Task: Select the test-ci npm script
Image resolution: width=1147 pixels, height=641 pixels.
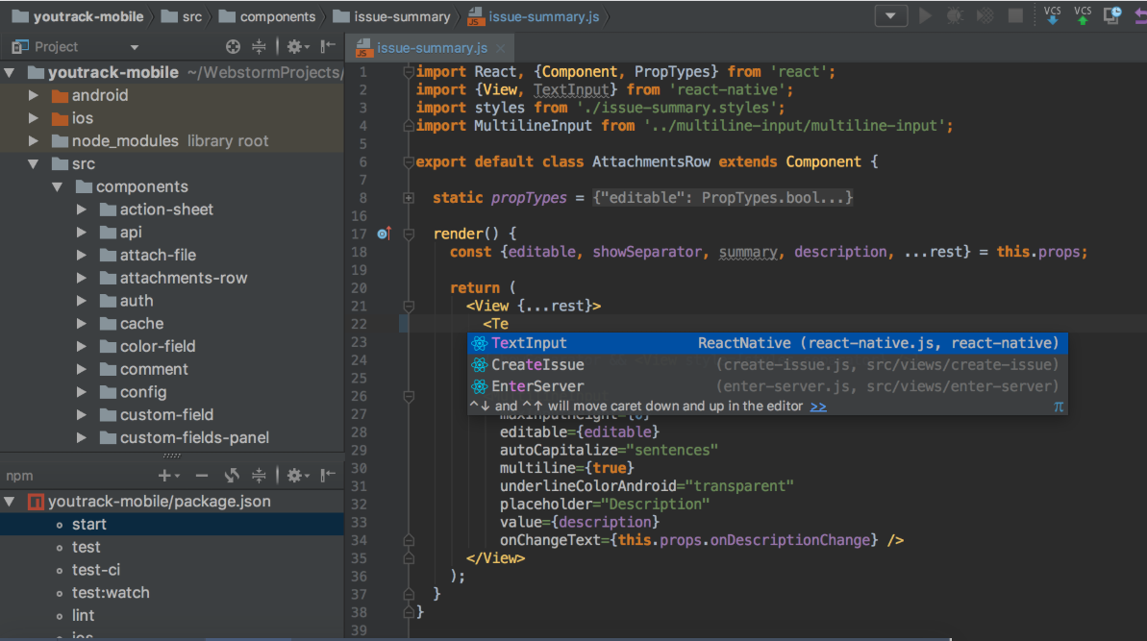Action: point(95,569)
